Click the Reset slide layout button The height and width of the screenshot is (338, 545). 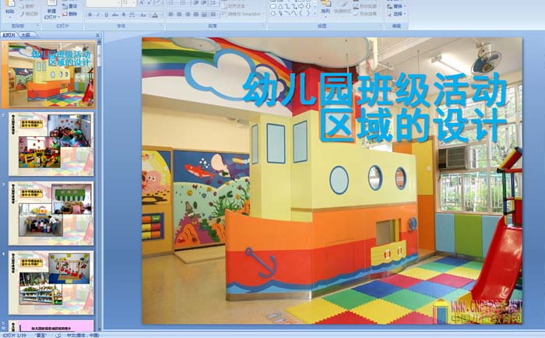(70, 6)
